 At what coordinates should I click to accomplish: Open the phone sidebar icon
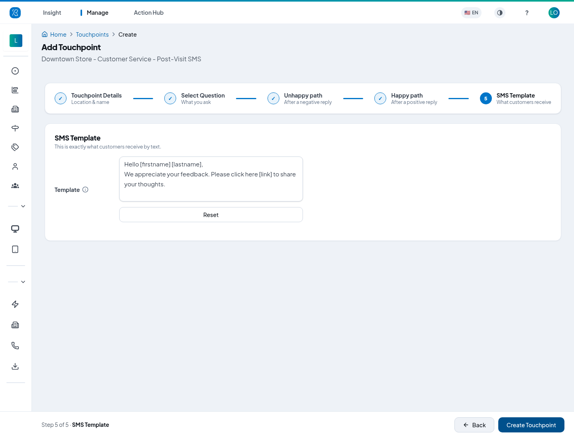[15, 346]
